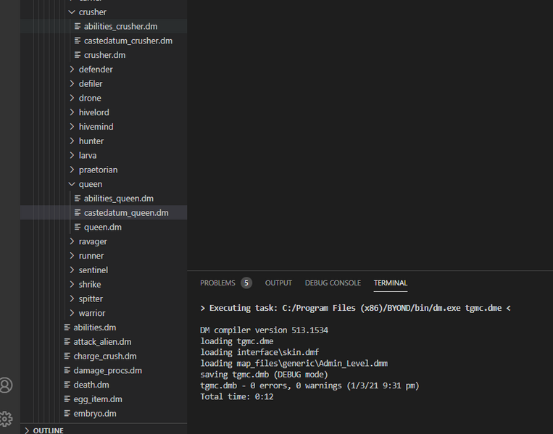Open damage_procs.dm file
This screenshot has height=434, width=553.
pos(107,370)
